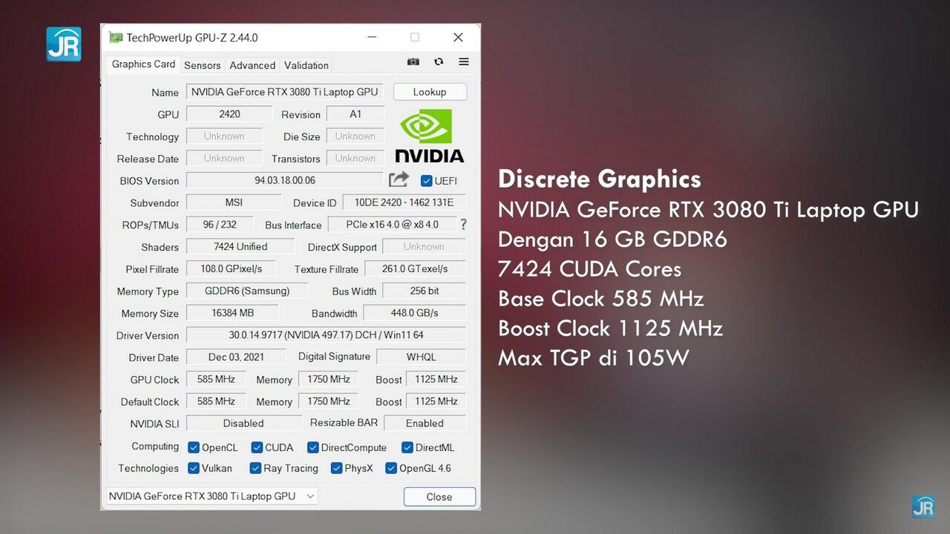Click the Transistors field showing Unknown

click(x=356, y=159)
